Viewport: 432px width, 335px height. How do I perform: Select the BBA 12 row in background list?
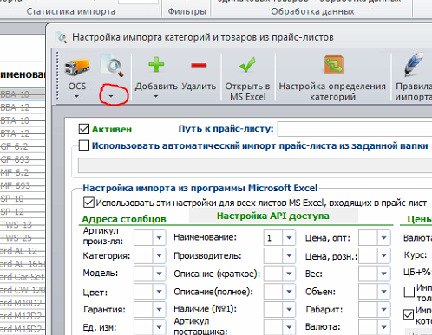(23, 107)
